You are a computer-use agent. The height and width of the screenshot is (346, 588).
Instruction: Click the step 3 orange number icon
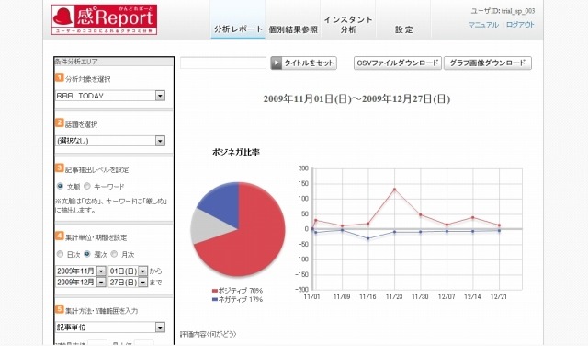(59, 167)
